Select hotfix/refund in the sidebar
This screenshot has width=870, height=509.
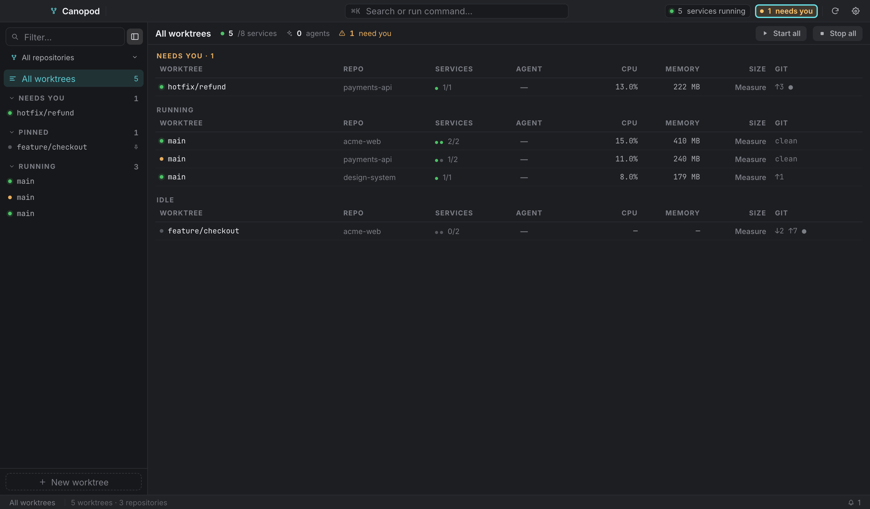pyautogui.click(x=74, y=113)
